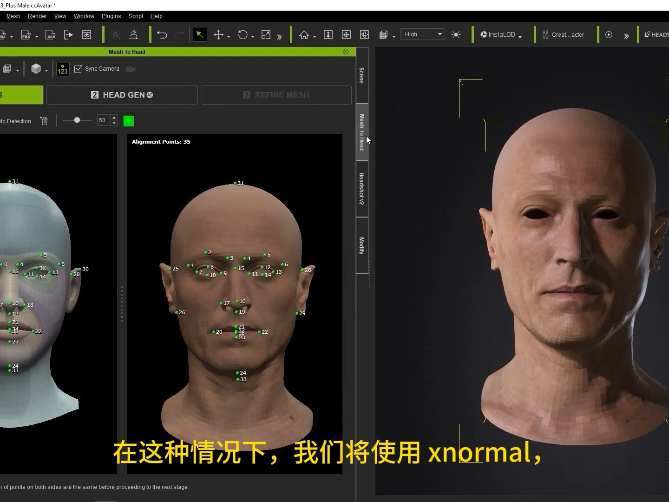This screenshot has width=669, height=502.
Task: Switch to the Mesh To Head side tab
Action: [362, 132]
